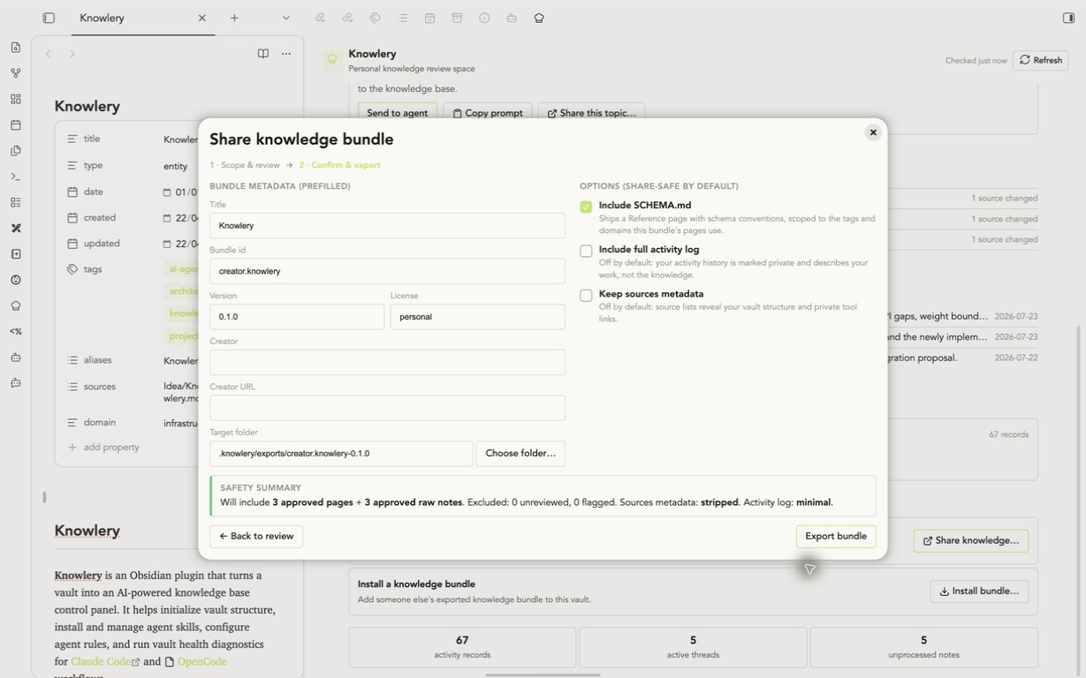Viewport: 1086px width, 678px height.
Task: Open the info circle pane icon
Action: (484, 18)
